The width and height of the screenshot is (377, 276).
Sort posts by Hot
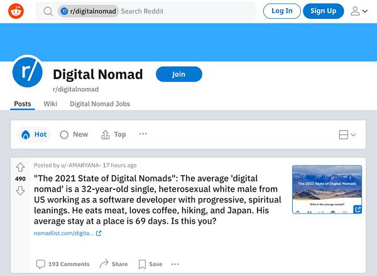coord(34,135)
